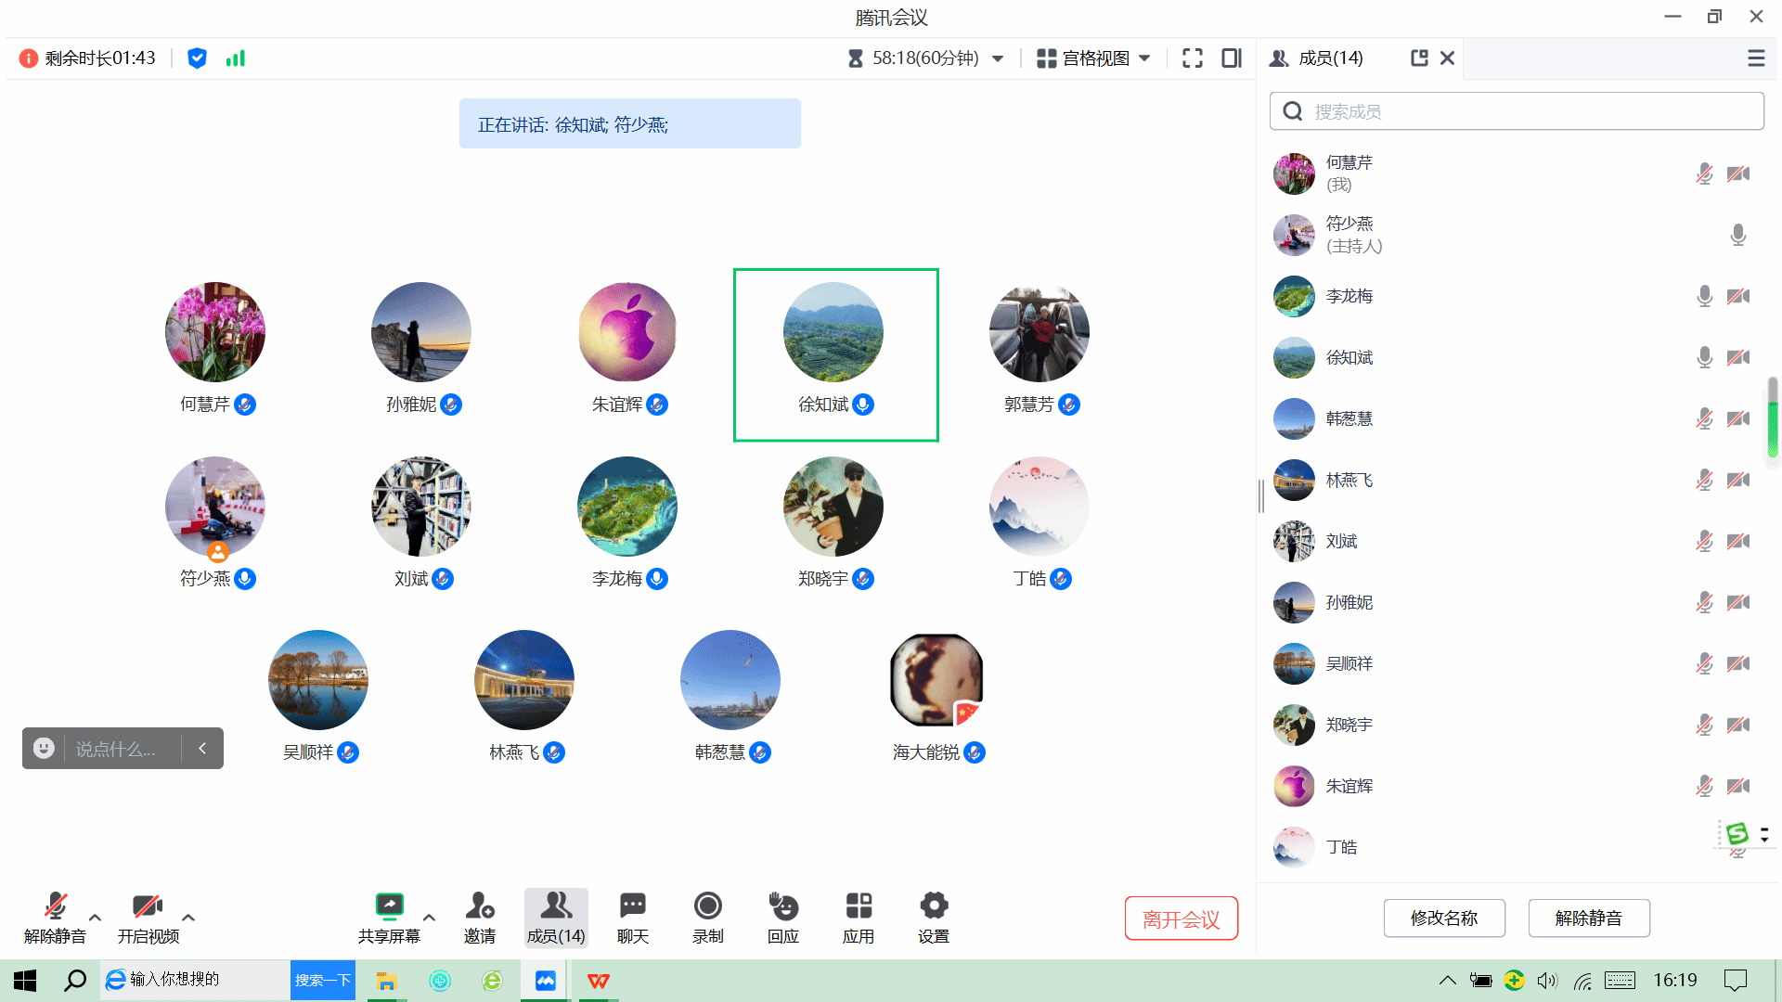Unmute the microphone (解除静音) in the toolbar

[56, 906]
